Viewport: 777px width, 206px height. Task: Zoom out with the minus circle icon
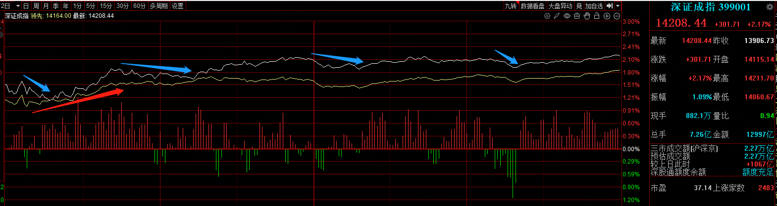pos(617,16)
